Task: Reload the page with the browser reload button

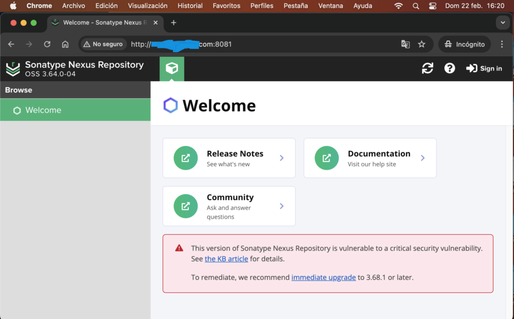Action: pyautogui.click(x=47, y=44)
